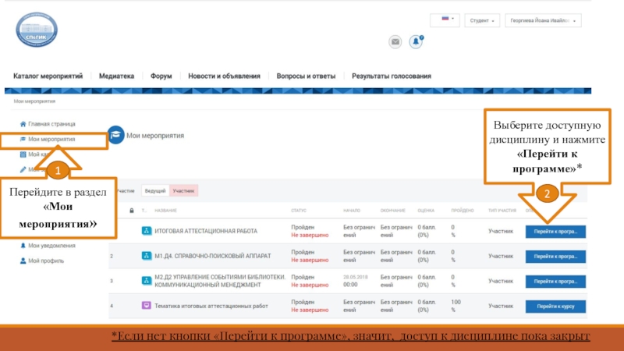This screenshot has height=351, width=624.
Task: Click Перейти к курсу button
Action: click(x=555, y=307)
